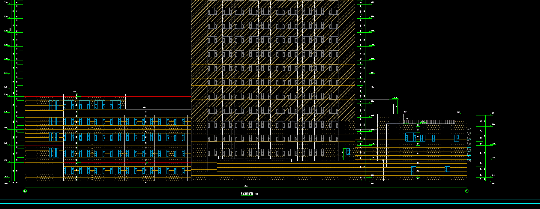Pick the large blue window on right wing

click(410, 137)
